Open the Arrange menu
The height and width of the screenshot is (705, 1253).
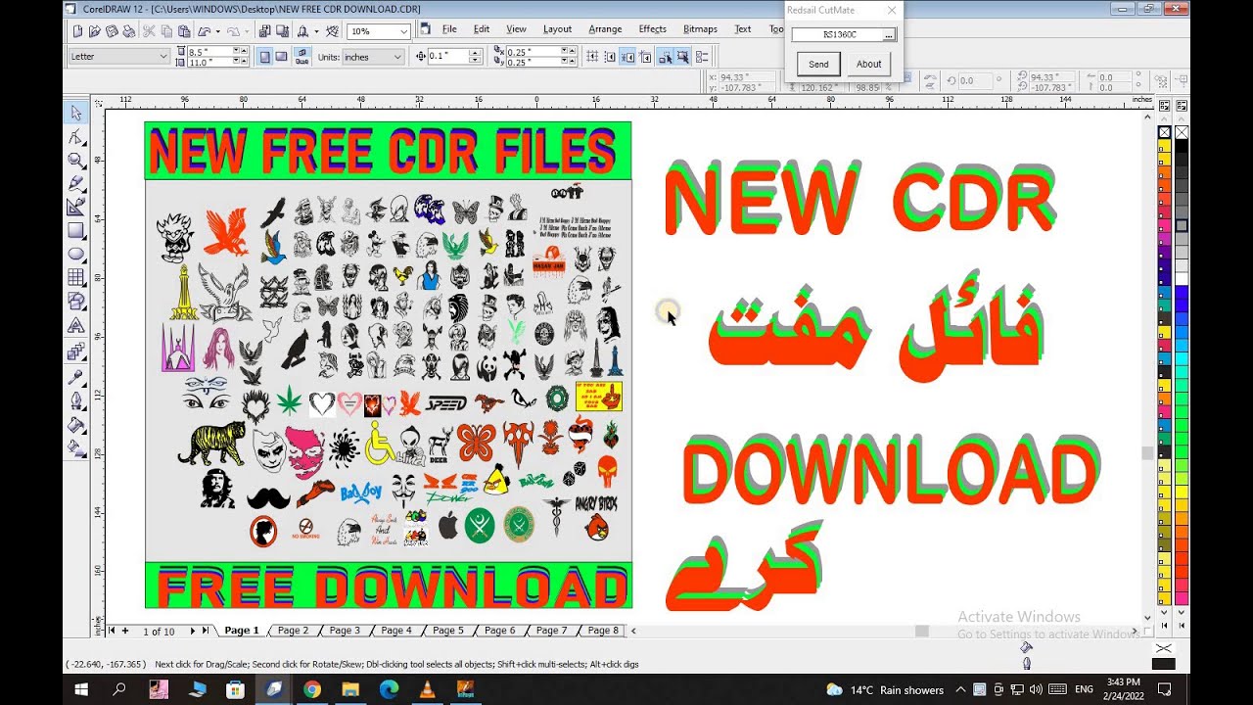[605, 29]
